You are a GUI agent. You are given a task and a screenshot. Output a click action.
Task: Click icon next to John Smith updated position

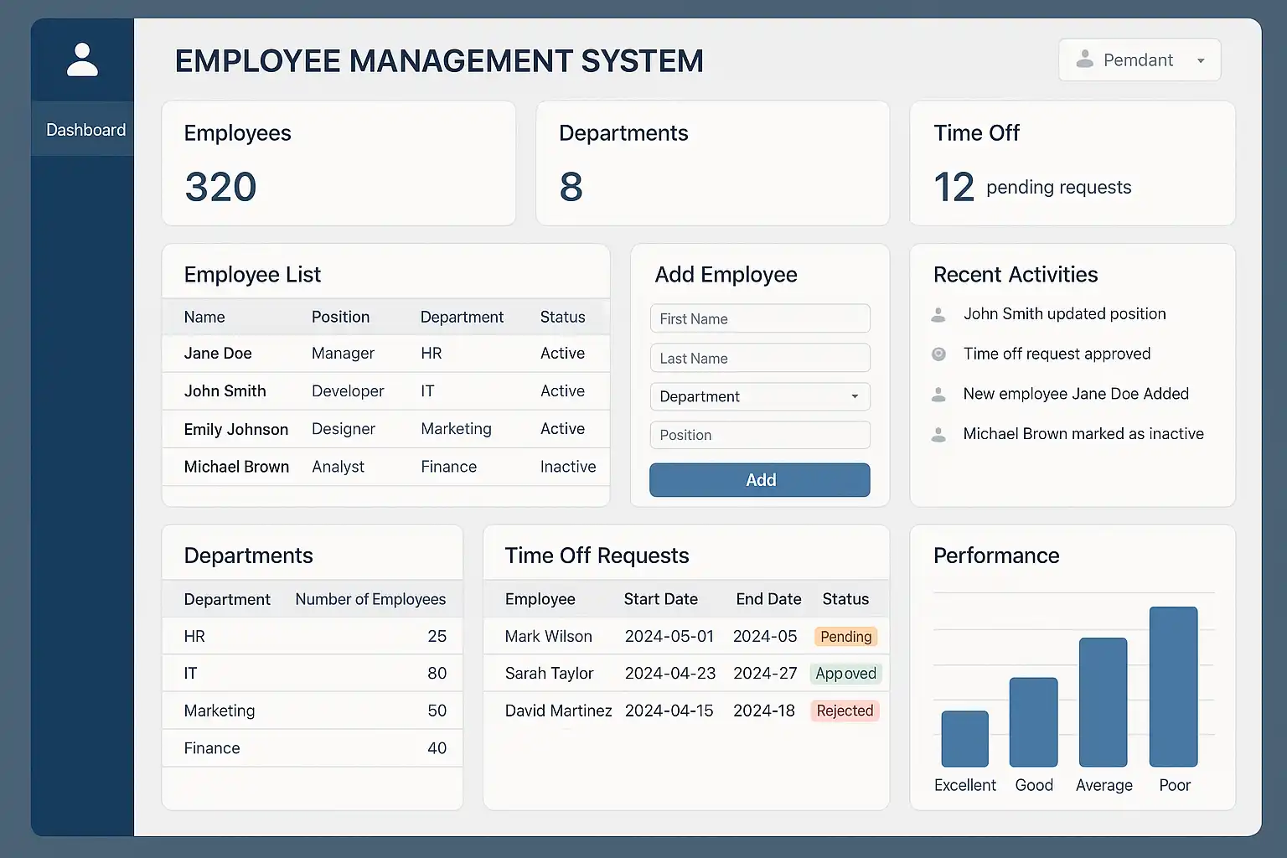pyautogui.click(x=938, y=315)
